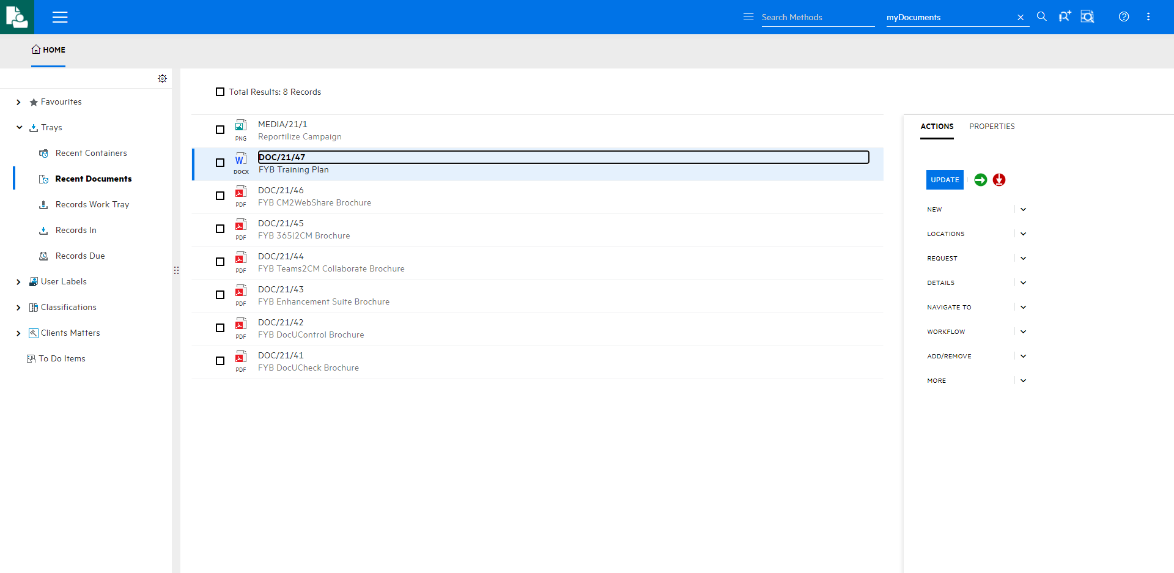Click the red check-out download icon
The width and height of the screenshot is (1174, 573).
coord(999,180)
